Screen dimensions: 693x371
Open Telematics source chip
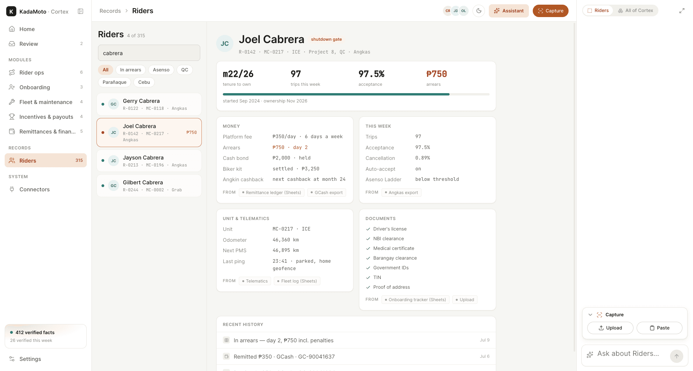(x=255, y=281)
